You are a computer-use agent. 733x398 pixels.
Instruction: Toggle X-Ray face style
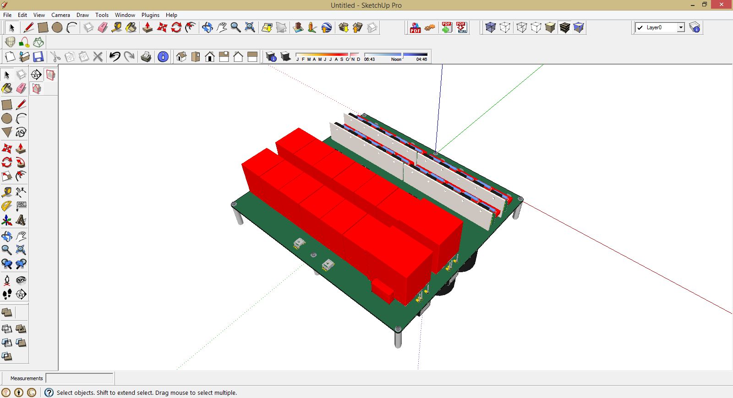pos(491,27)
